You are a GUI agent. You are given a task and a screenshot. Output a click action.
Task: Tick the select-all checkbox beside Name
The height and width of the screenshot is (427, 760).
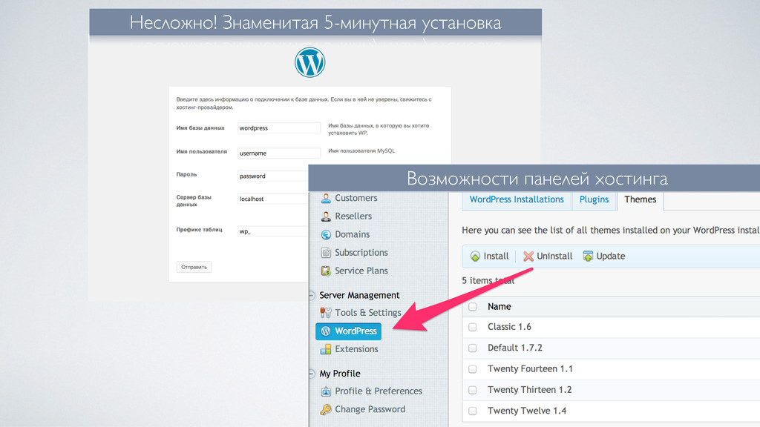(x=473, y=306)
